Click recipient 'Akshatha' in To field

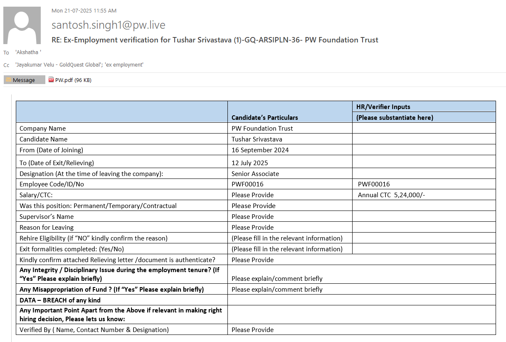tap(28, 52)
